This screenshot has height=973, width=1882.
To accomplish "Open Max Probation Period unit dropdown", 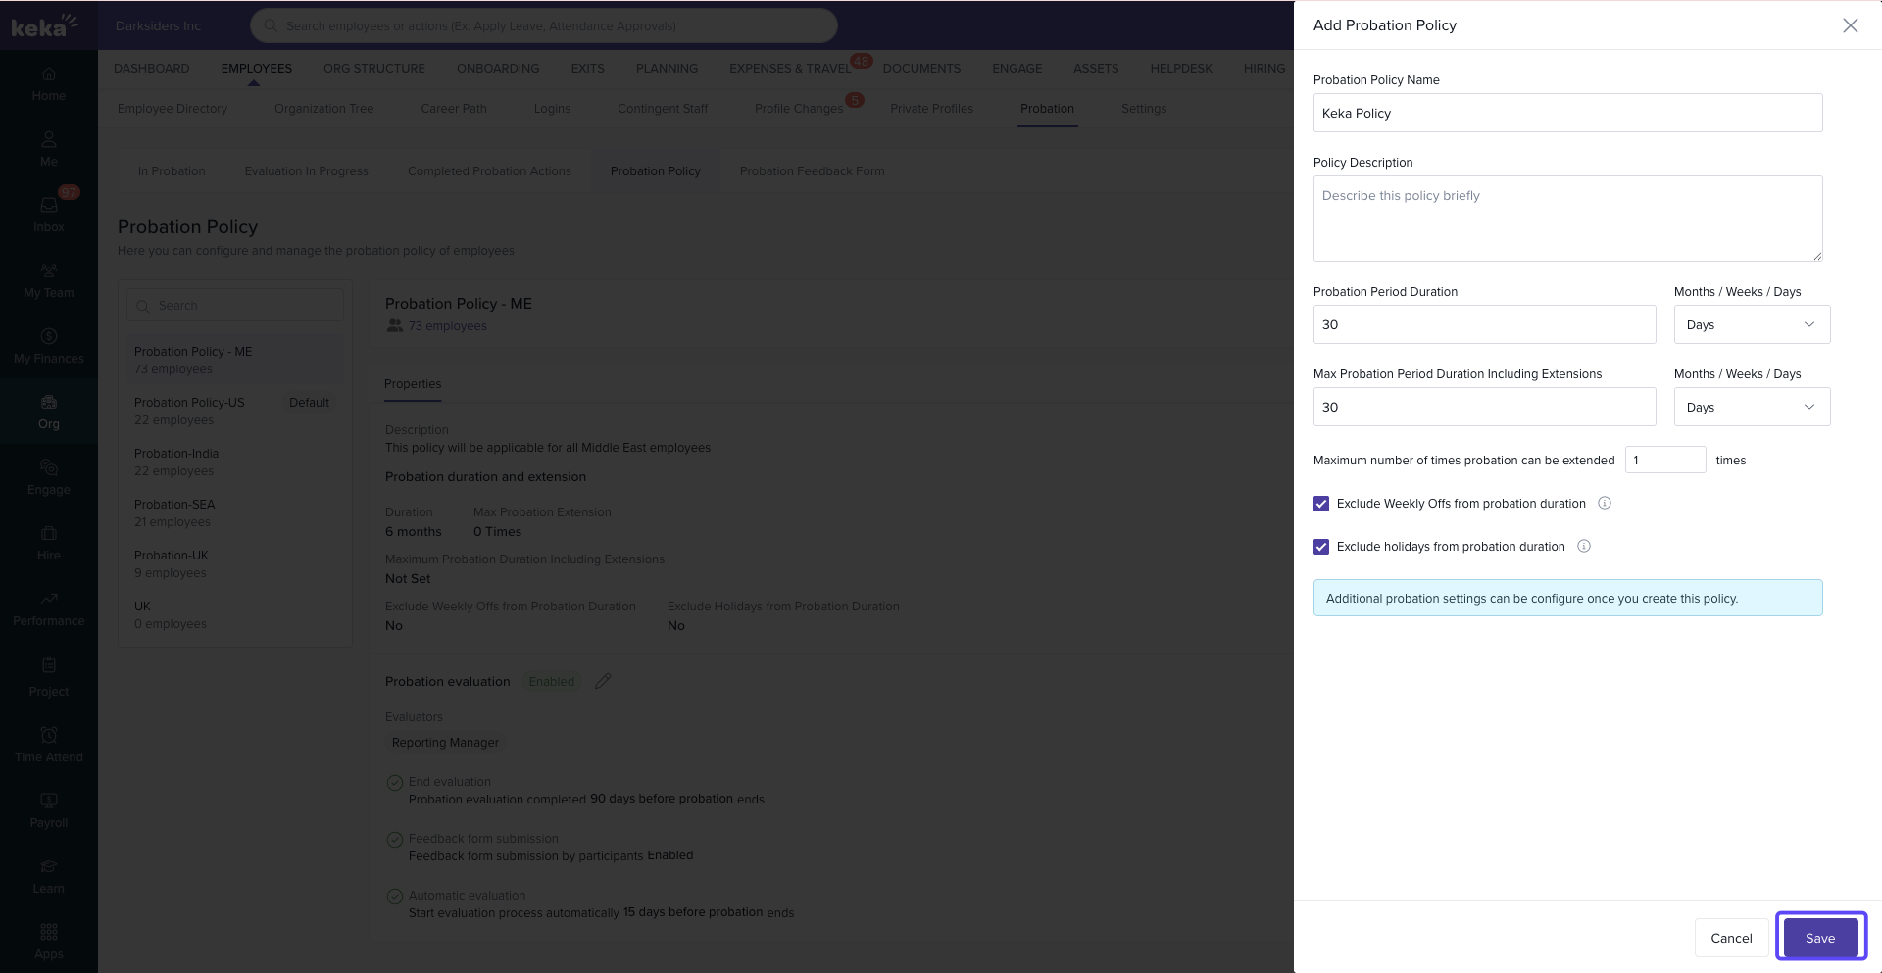I will pyautogui.click(x=1751, y=408).
